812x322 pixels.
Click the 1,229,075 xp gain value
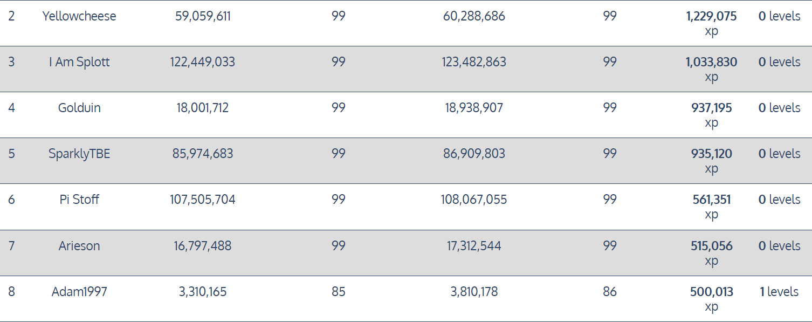pyautogui.click(x=712, y=23)
